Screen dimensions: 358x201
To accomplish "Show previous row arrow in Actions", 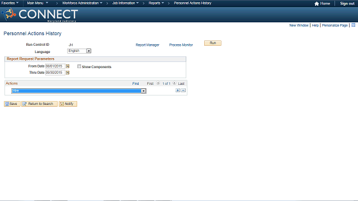I will (158, 83).
